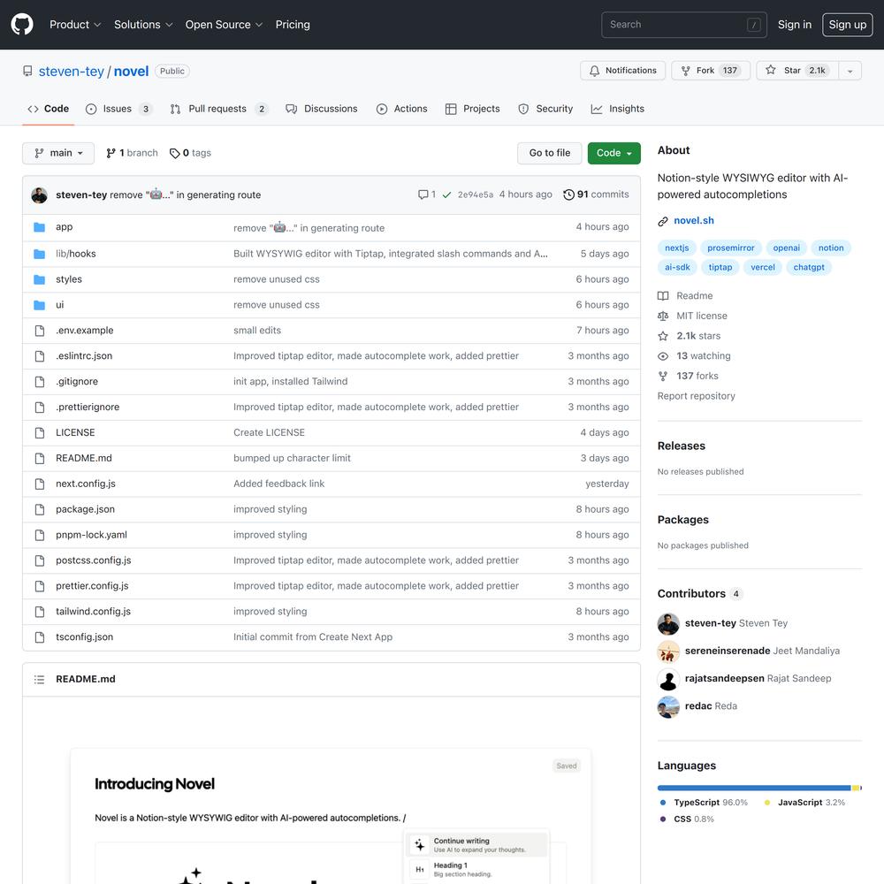
Task: Open the Pricing page link
Action: click(293, 24)
